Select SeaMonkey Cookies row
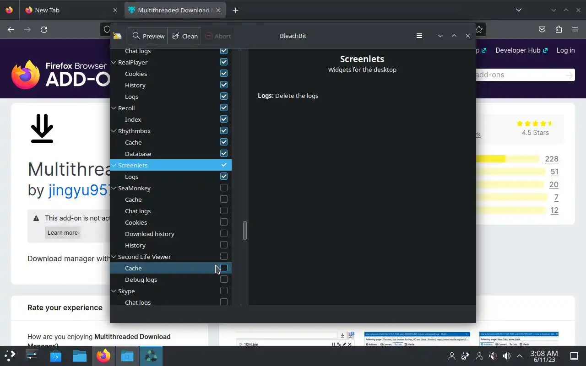The image size is (586, 366). tap(171, 222)
